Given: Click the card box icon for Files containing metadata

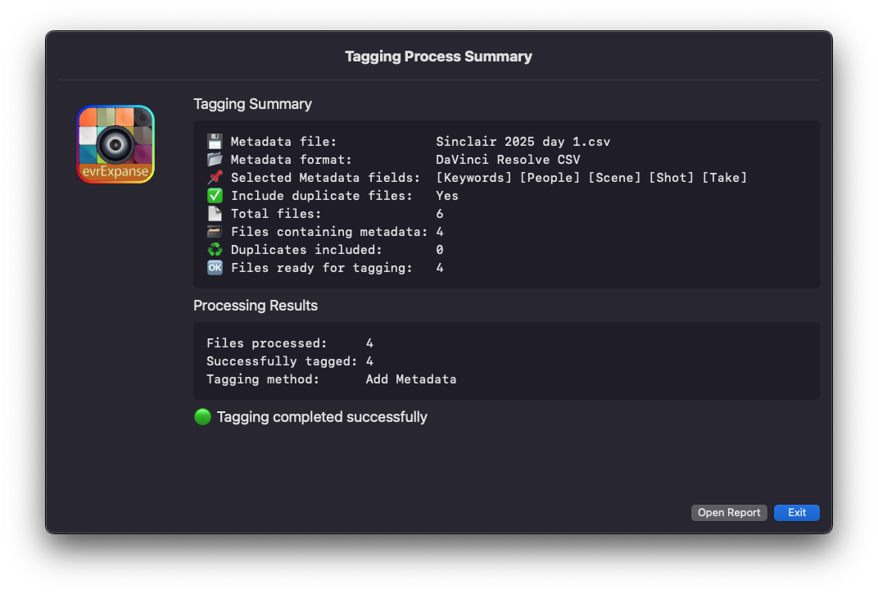Looking at the screenshot, I should click(215, 232).
